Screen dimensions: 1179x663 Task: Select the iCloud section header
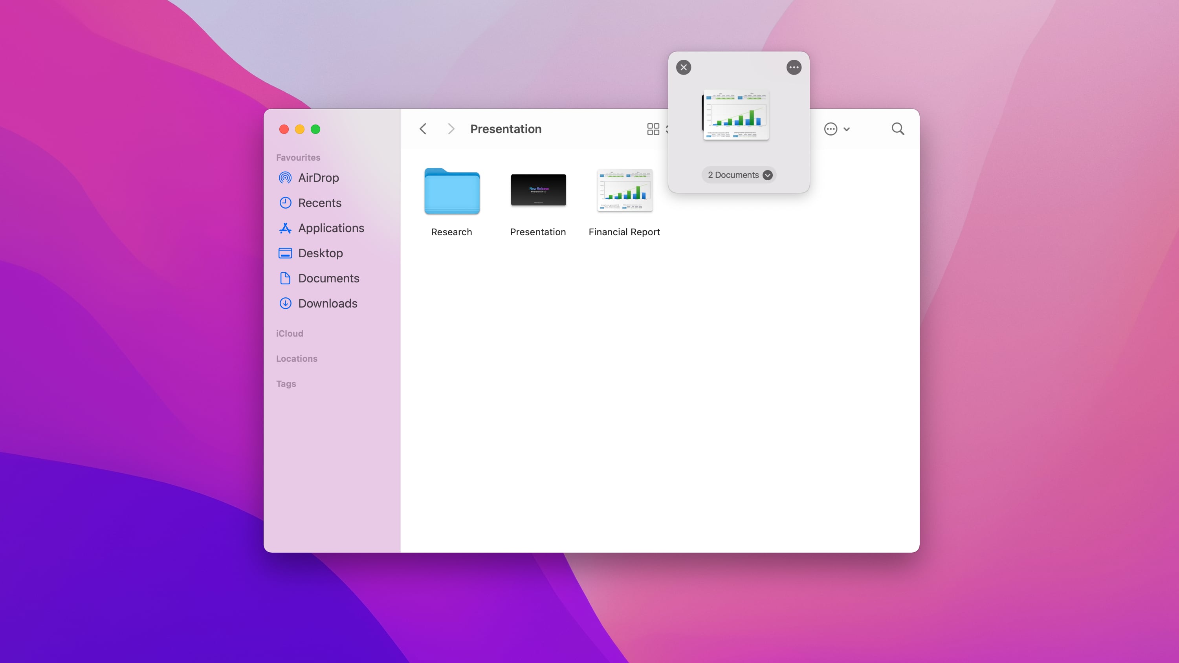[290, 333]
